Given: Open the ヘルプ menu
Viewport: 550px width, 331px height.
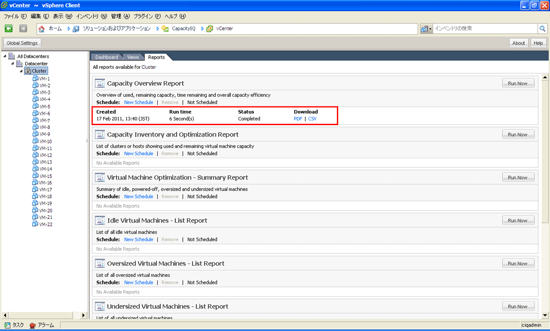Looking at the screenshot, I should [x=175, y=16].
